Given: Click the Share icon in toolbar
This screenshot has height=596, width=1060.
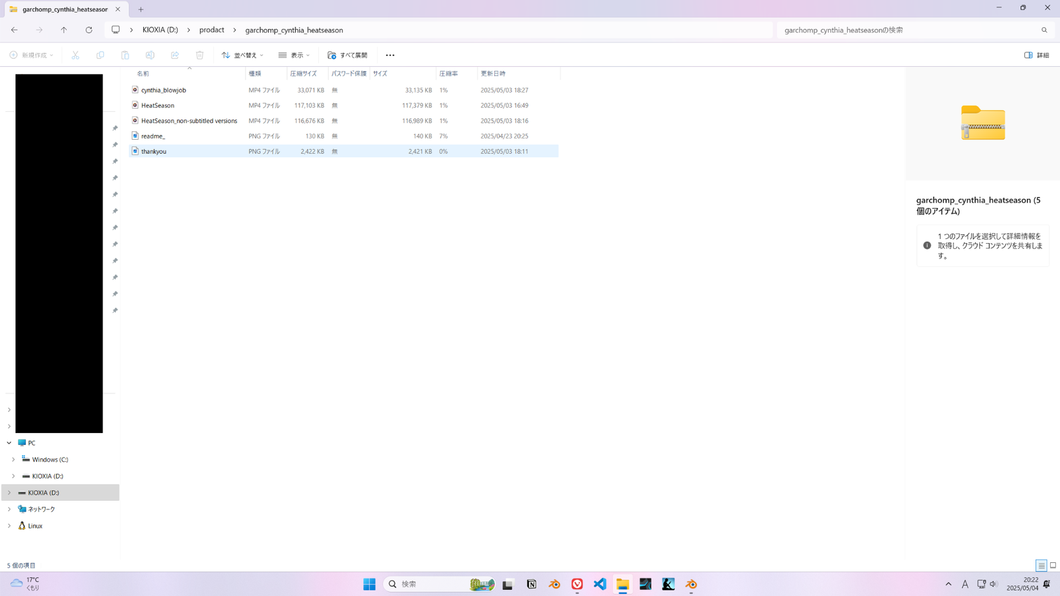Looking at the screenshot, I should 175,55.
